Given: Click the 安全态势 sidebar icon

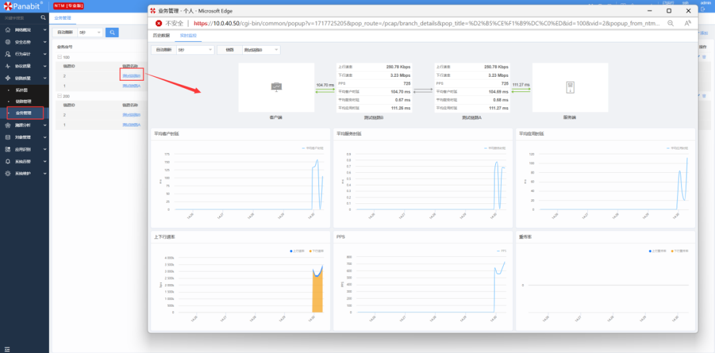Looking at the screenshot, I should point(8,42).
